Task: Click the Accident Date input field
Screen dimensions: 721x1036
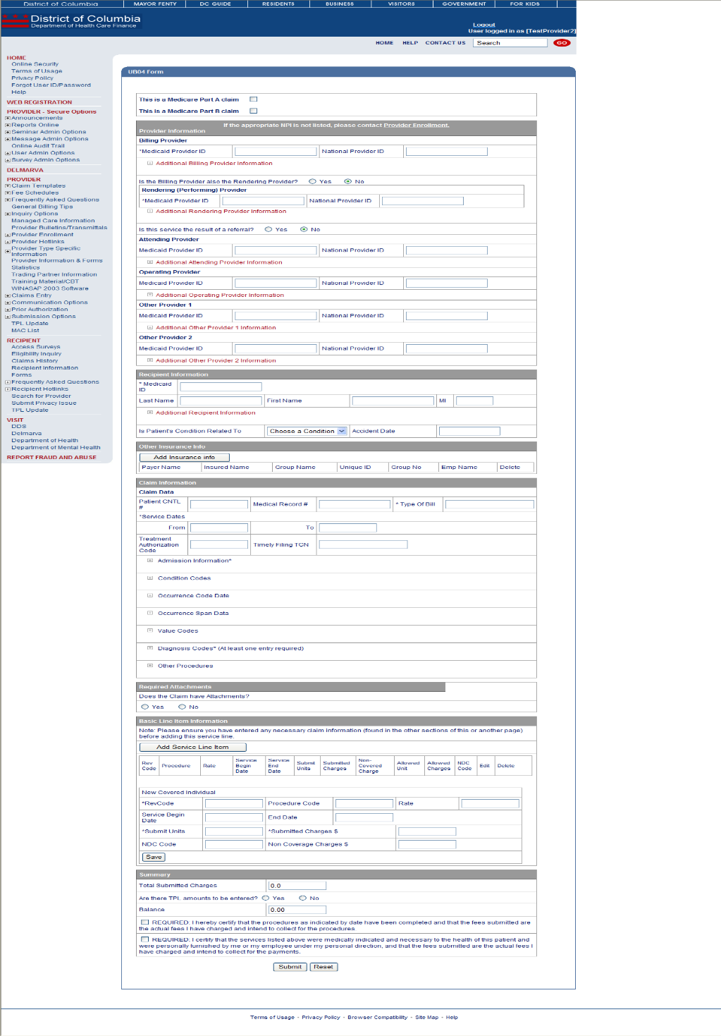Action: 469,431
